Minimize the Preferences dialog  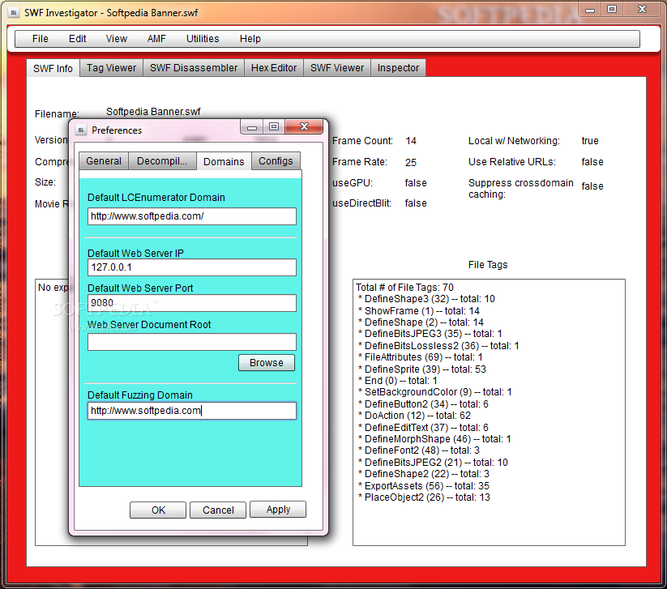[252, 126]
